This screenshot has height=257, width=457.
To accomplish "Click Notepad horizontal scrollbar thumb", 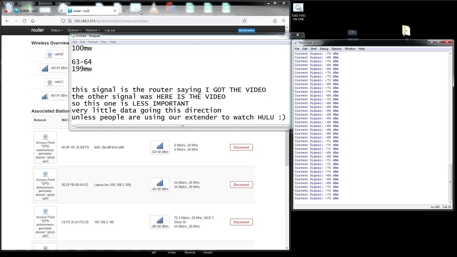I will click(182, 126).
